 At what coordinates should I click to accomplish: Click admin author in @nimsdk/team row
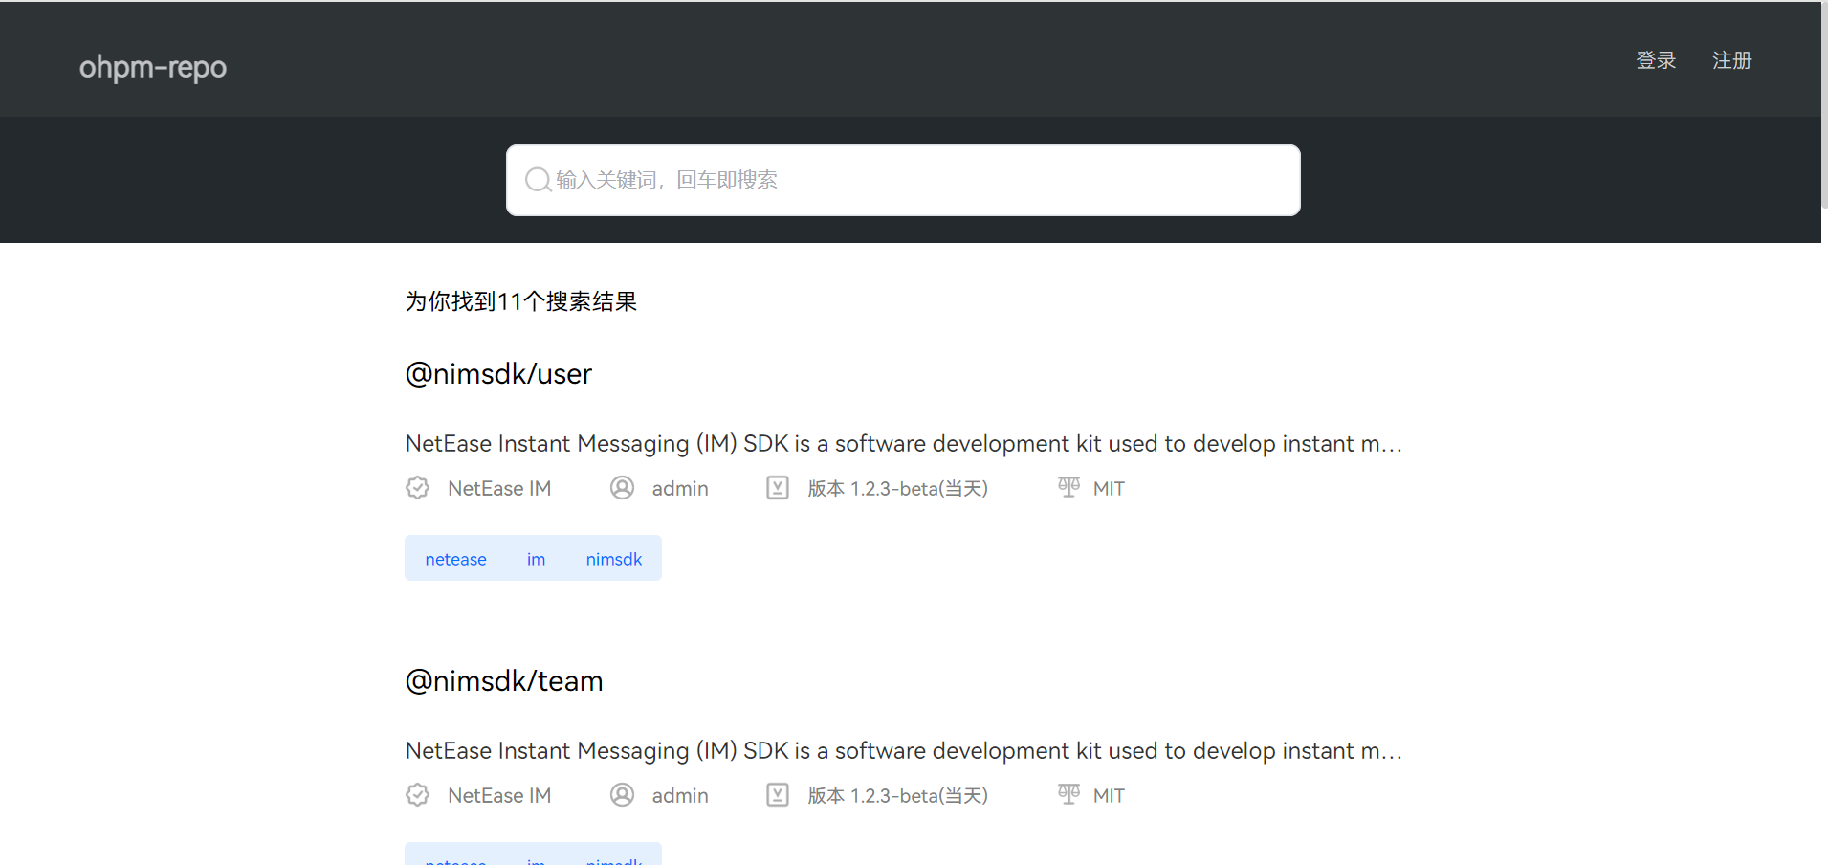coord(680,795)
